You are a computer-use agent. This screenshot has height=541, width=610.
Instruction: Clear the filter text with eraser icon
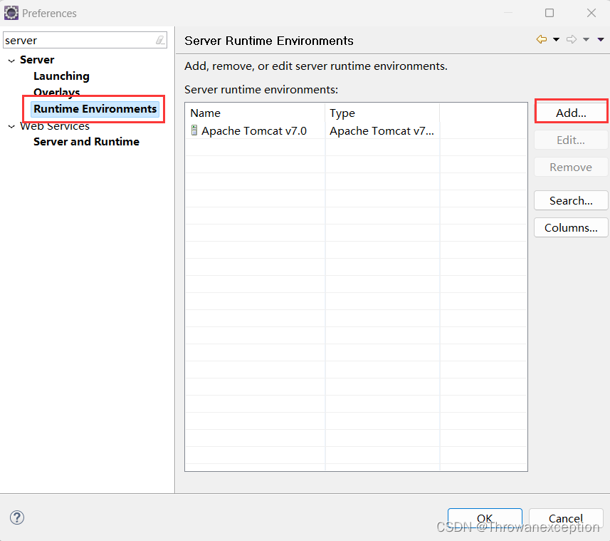tap(160, 40)
